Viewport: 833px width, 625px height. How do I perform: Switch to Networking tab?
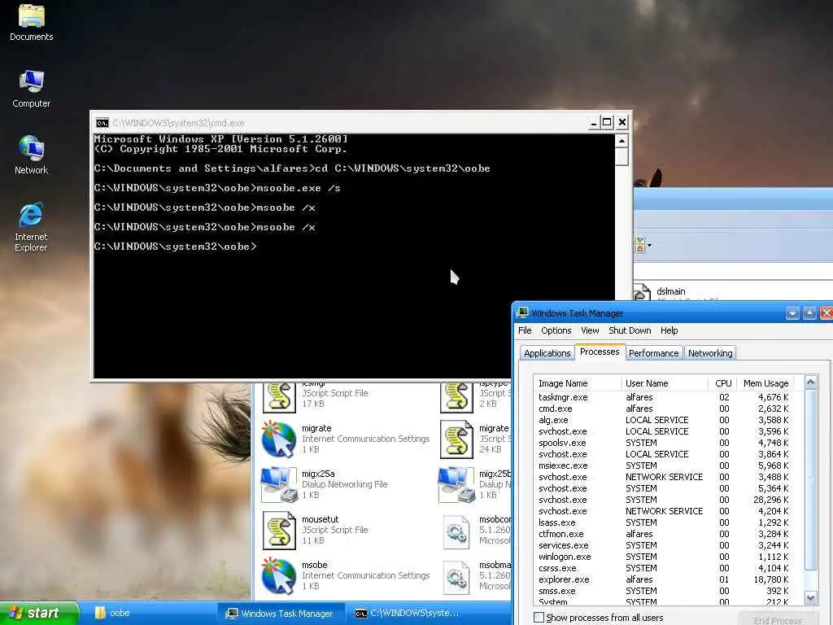709,353
